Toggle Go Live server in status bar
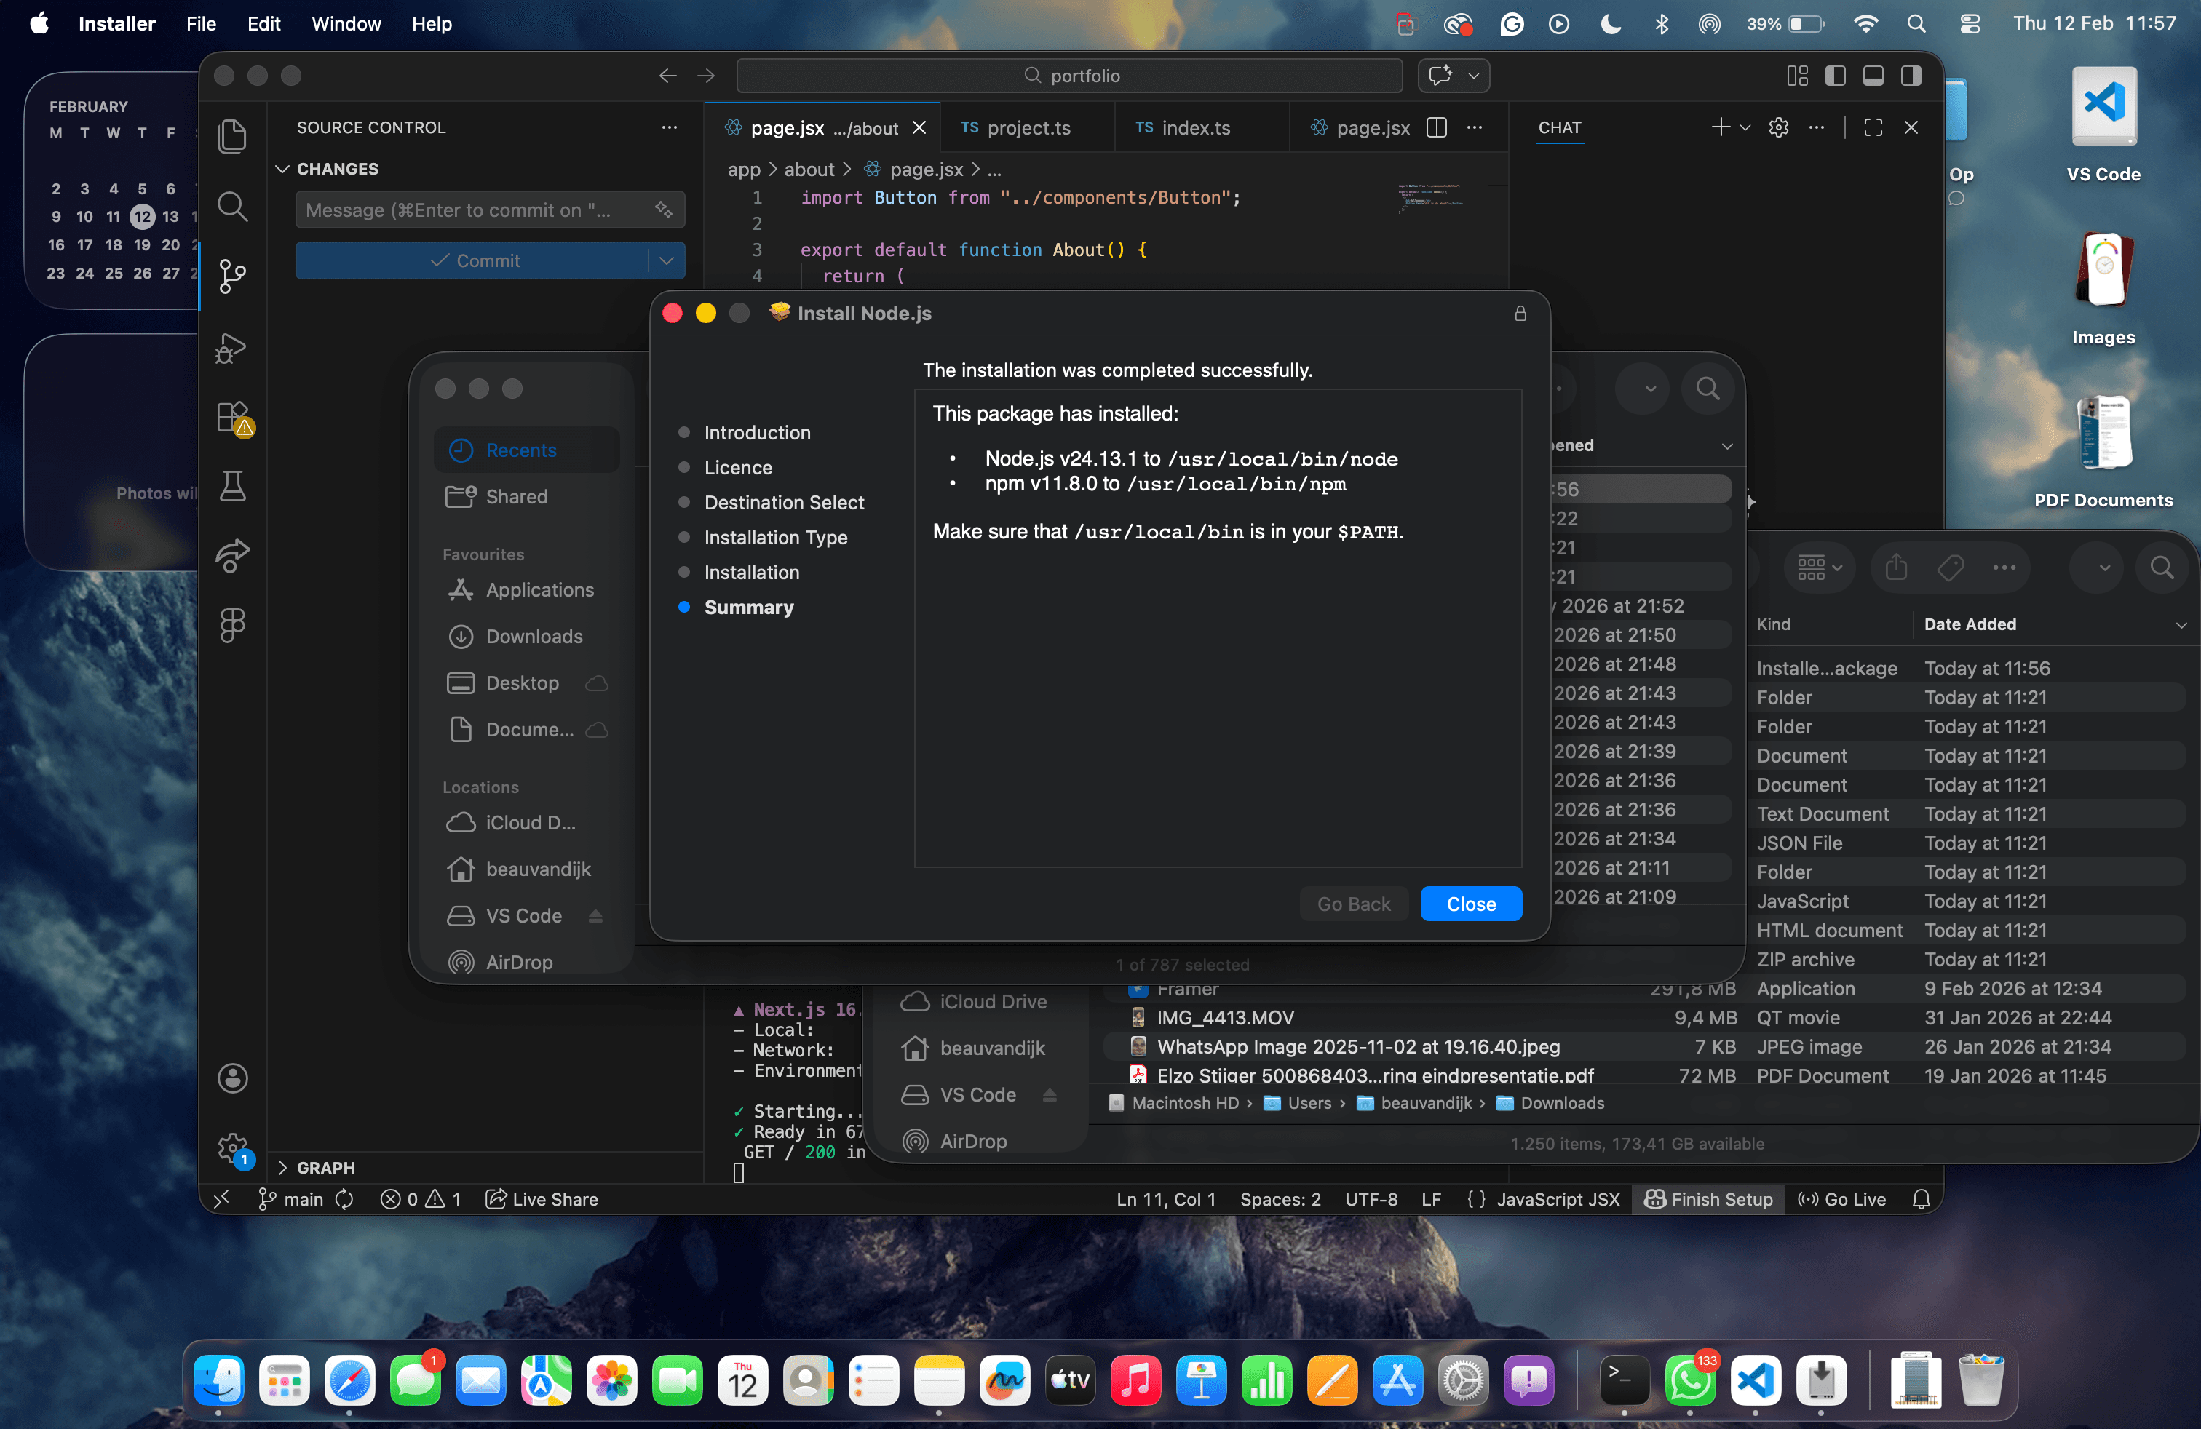 pos(1841,1199)
